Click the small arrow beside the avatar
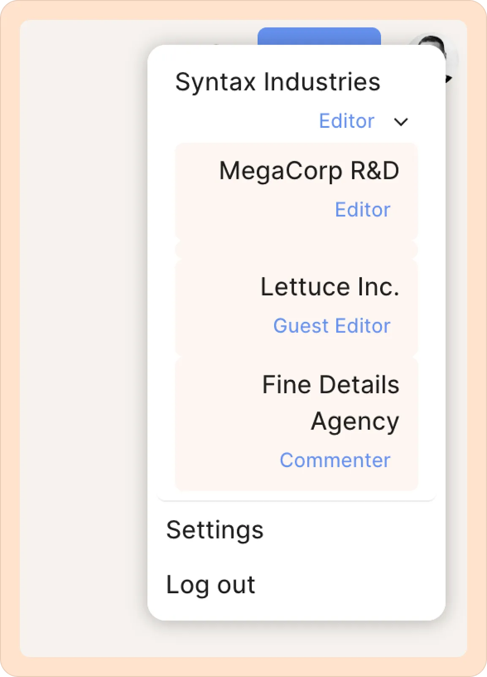The width and height of the screenshot is (487, 677). coord(449,79)
